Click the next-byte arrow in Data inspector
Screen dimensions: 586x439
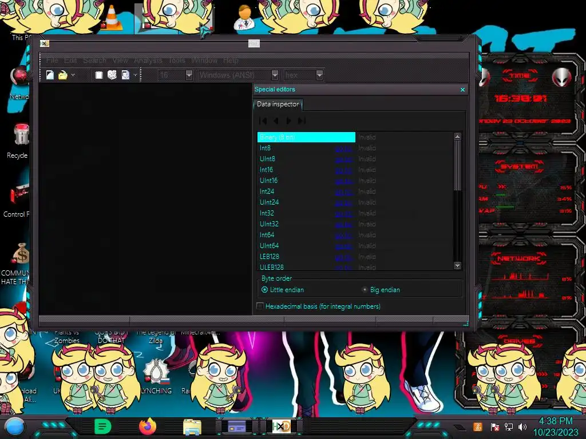(288, 121)
